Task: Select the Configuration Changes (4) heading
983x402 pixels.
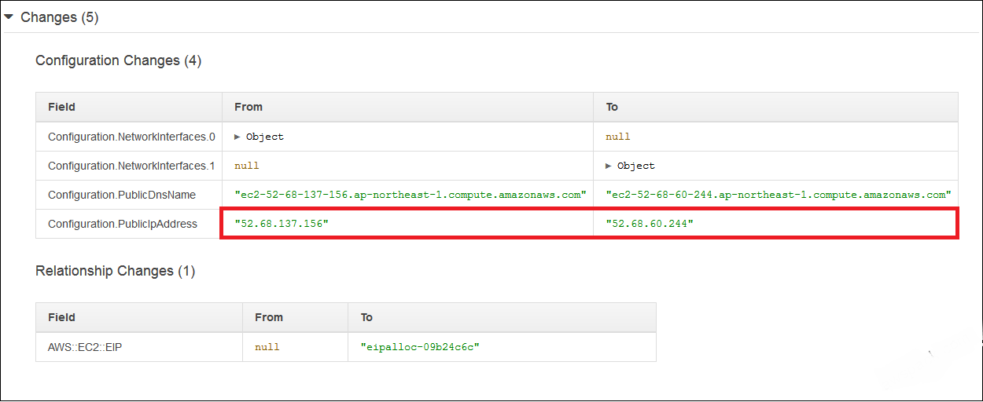Action: pos(118,60)
